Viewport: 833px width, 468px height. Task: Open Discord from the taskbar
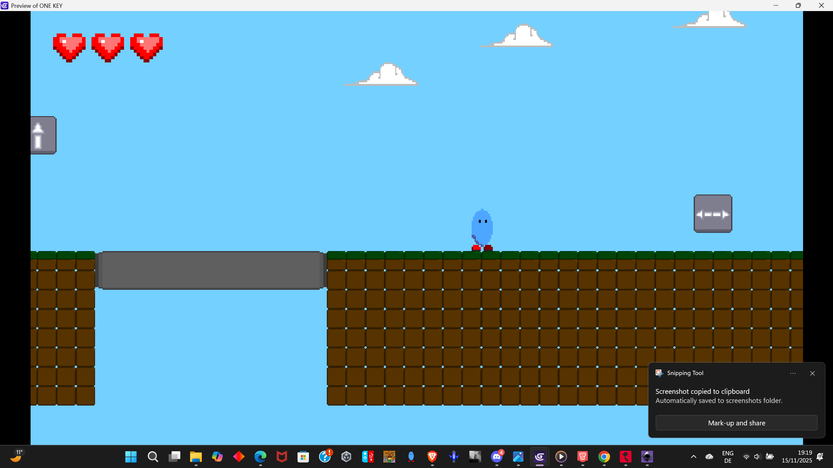pos(496,457)
